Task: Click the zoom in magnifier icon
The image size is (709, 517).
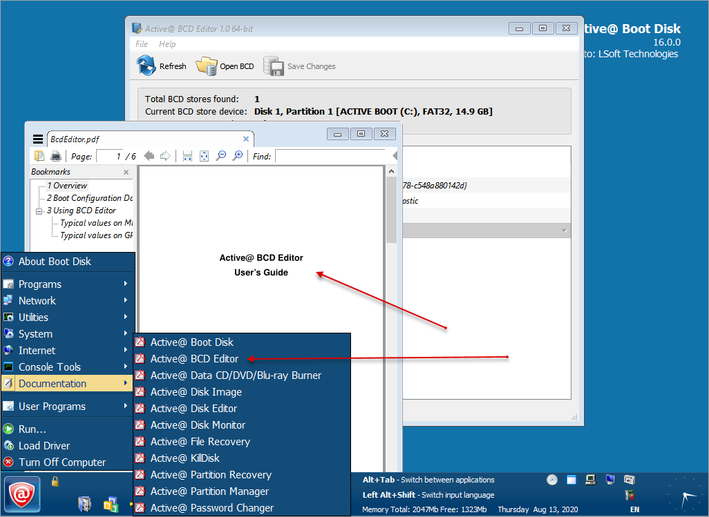Action: click(237, 156)
